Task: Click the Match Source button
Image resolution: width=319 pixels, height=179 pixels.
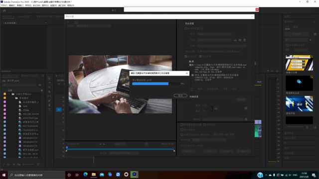Action: 241,99
